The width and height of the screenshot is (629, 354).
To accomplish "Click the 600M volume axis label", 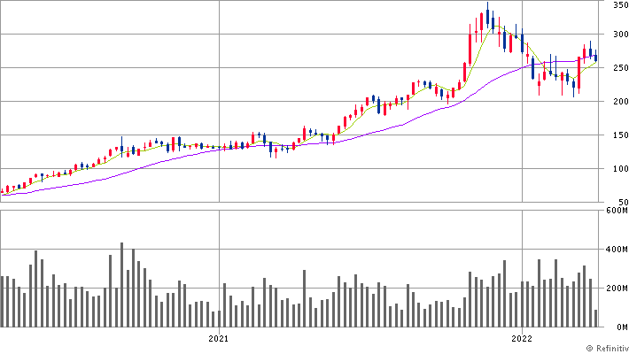I will (x=617, y=211).
